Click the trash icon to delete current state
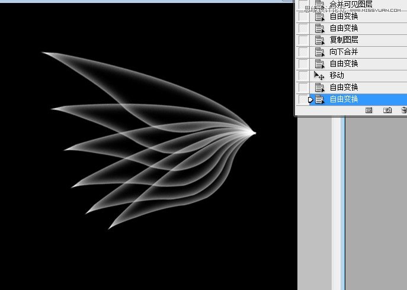Image resolution: width=407 pixels, height=290 pixels. [403, 110]
